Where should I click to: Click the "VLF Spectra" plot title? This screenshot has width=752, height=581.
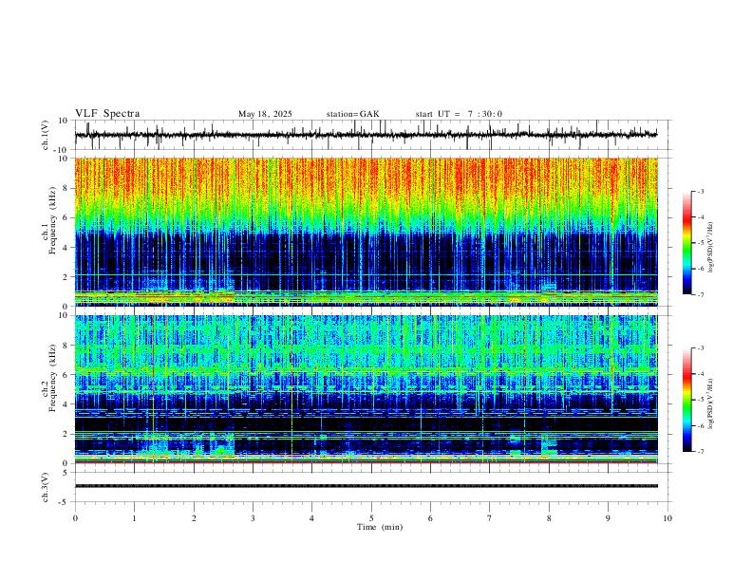click(107, 114)
